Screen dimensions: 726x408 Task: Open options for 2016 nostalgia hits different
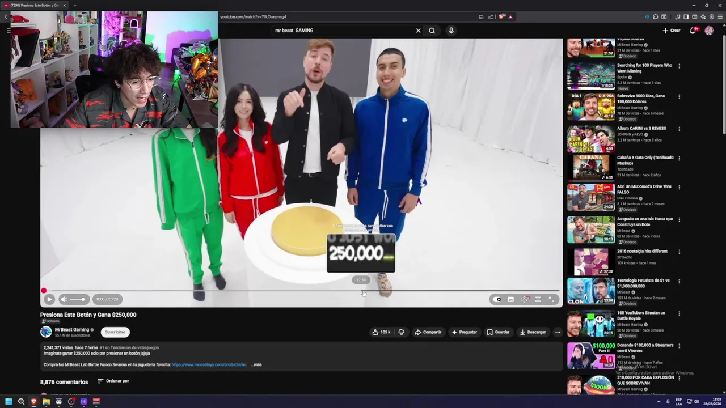pos(679,252)
